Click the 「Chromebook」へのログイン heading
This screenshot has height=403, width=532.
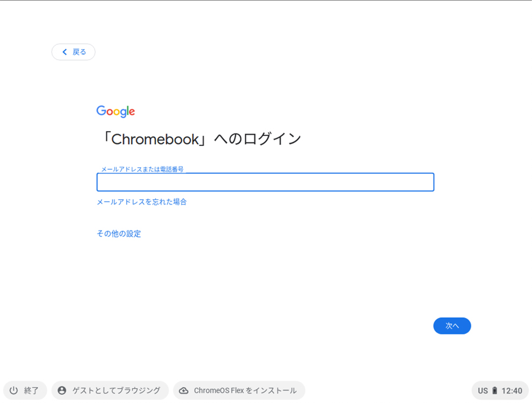[x=200, y=139]
